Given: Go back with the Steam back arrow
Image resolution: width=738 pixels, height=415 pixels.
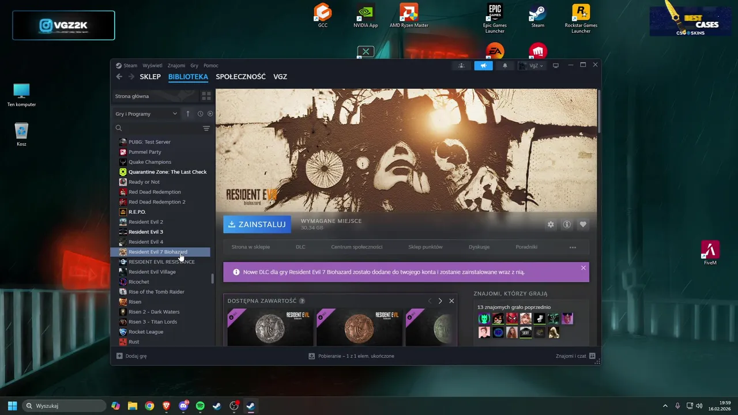Looking at the screenshot, I should [x=119, y=77].
